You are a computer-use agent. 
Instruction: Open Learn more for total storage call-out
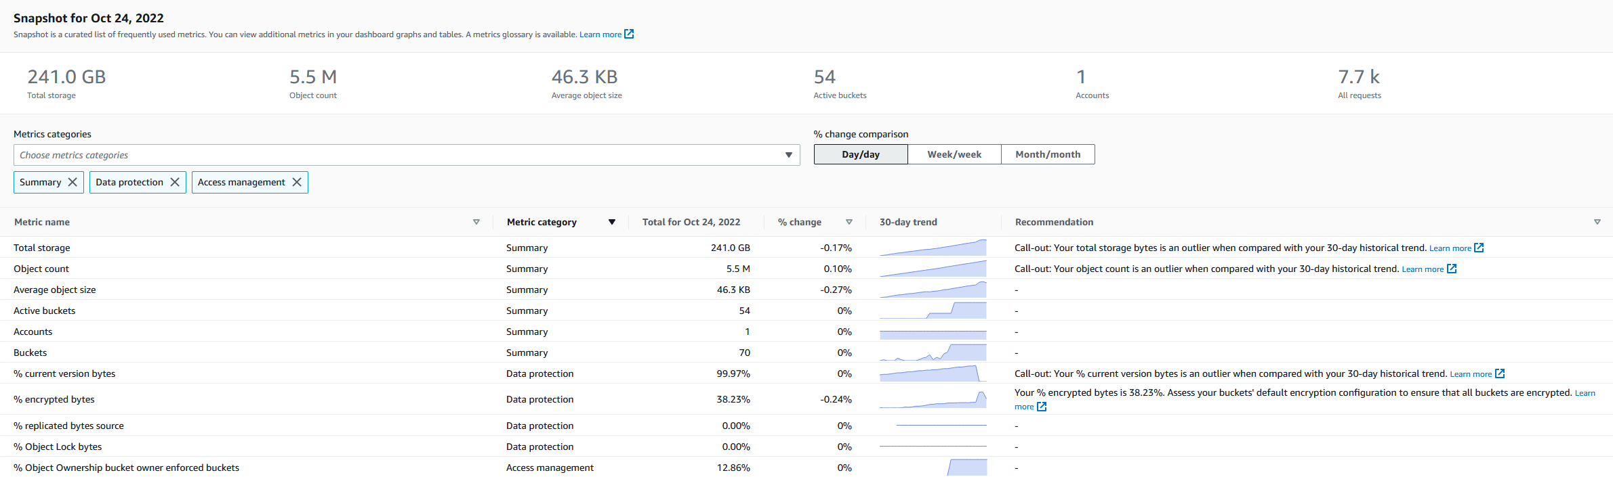(1450, 248)
